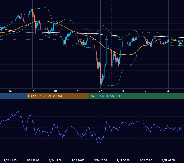The width and height of the screenshot is (184, 163).
Task: Click the 8/25 04:00 label on oscillator axis
Action: (x=168, y=160)
